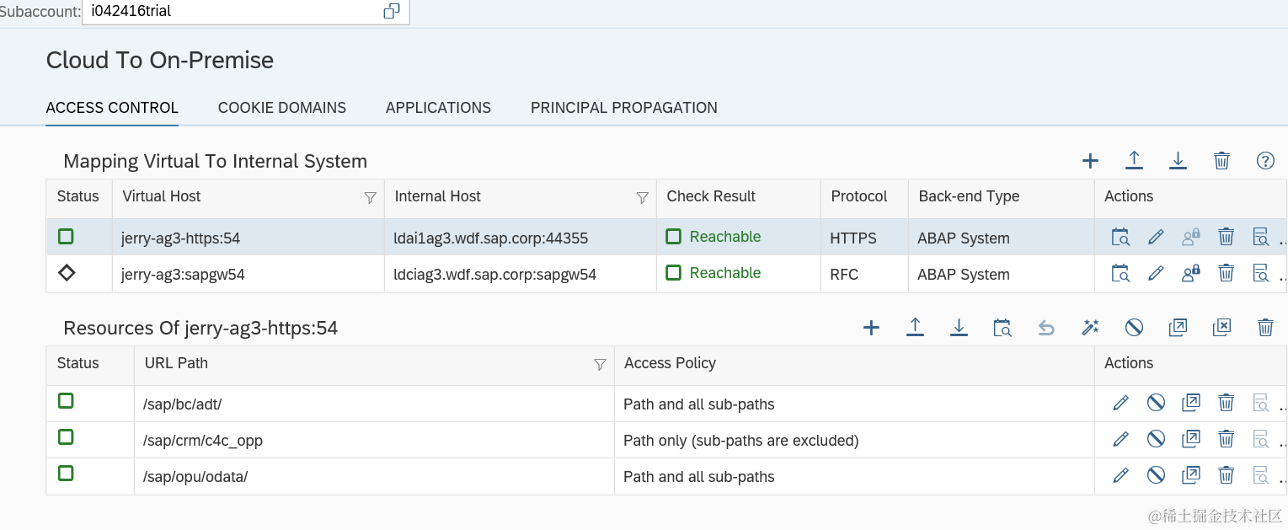
Task: Open help for system mapping table
Action: (x=1265, y=161)
